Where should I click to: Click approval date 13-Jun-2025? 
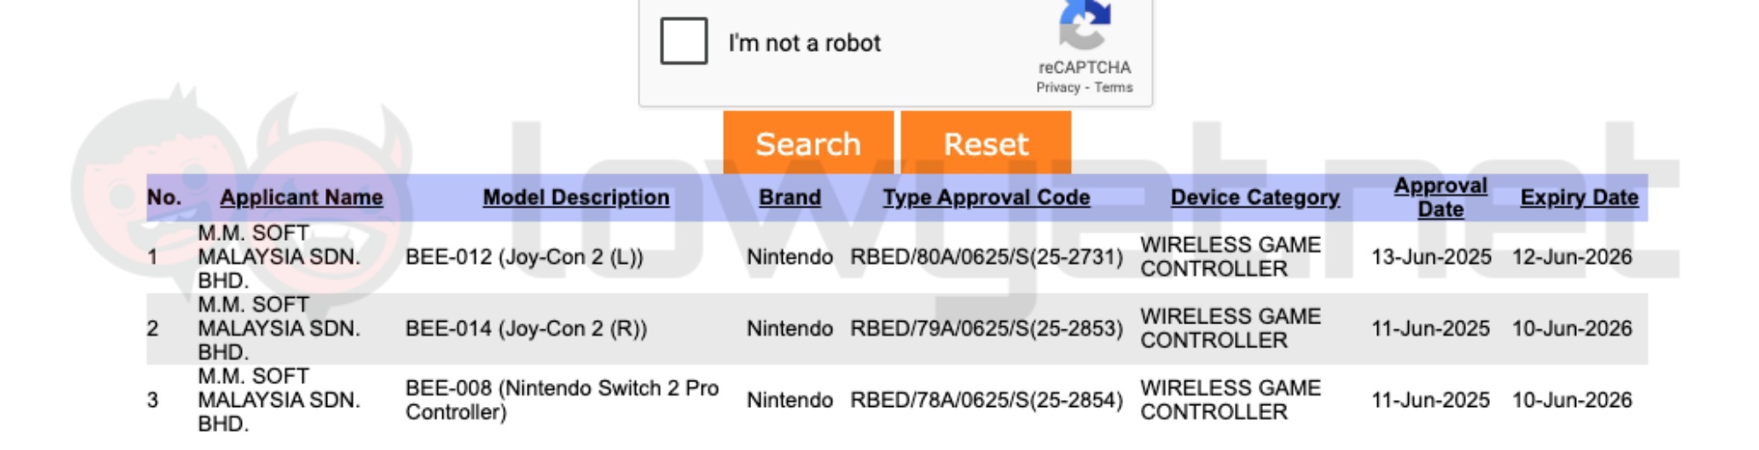[1431, 257]
